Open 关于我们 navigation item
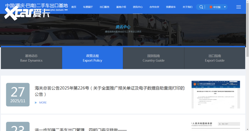249x131 pixels. pyautogui.click(x=188, y=7)
